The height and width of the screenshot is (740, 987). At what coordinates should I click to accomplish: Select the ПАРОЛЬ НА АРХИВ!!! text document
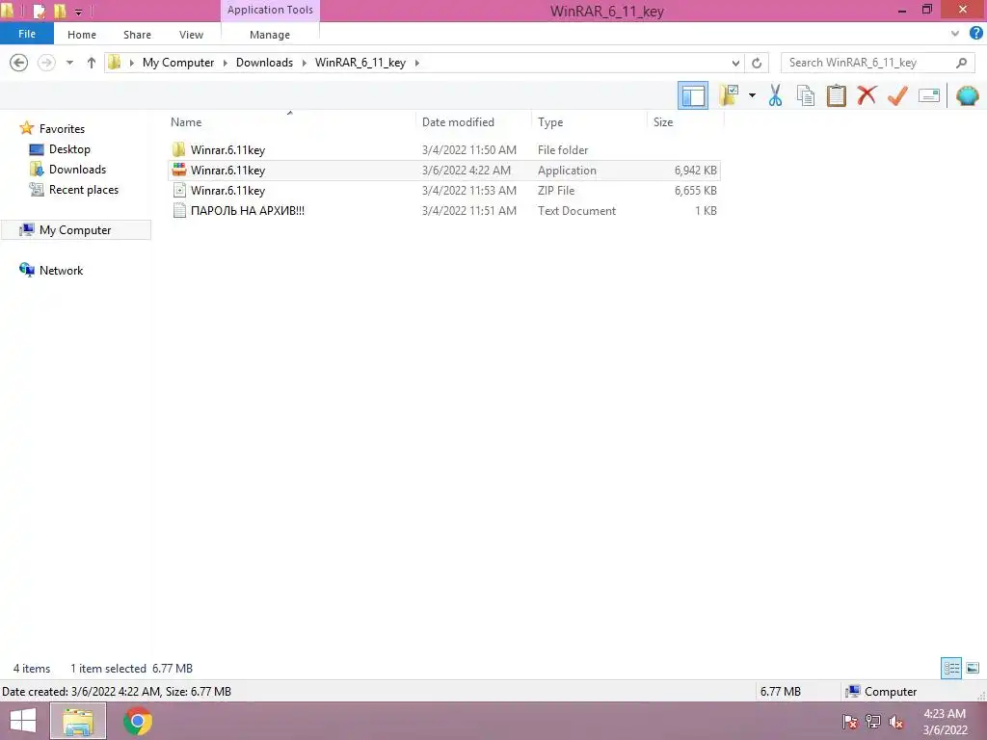pos(444,211)
